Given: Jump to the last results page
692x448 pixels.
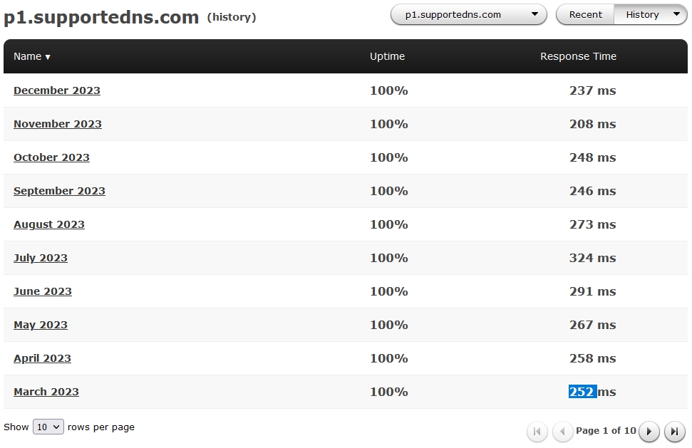Looking at the screenshot, I should [x=674, y=431].
